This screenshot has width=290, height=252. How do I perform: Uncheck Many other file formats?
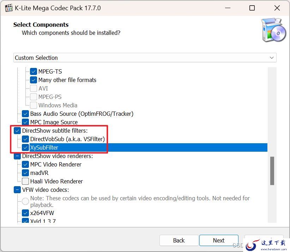34,80
